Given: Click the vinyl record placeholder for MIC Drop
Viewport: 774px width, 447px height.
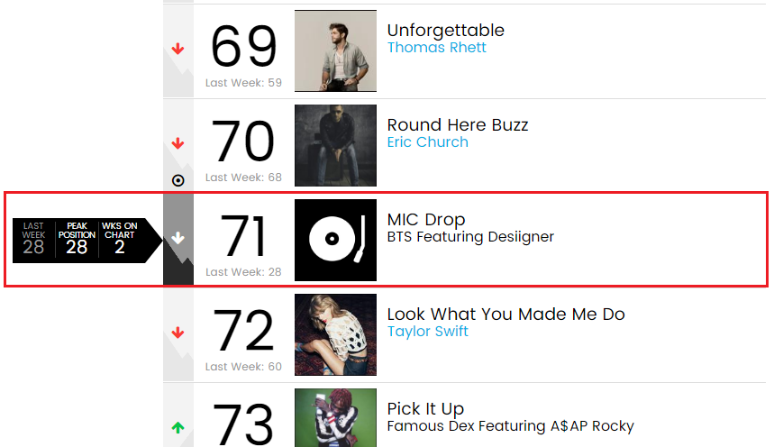Looking at the screenshot, I should click(x=335, y=240).
